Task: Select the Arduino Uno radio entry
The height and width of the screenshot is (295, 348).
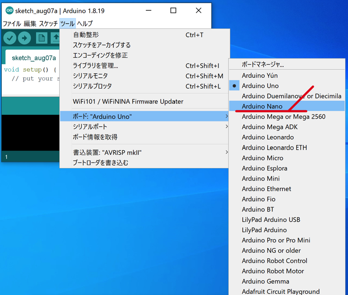Action: 287,86
